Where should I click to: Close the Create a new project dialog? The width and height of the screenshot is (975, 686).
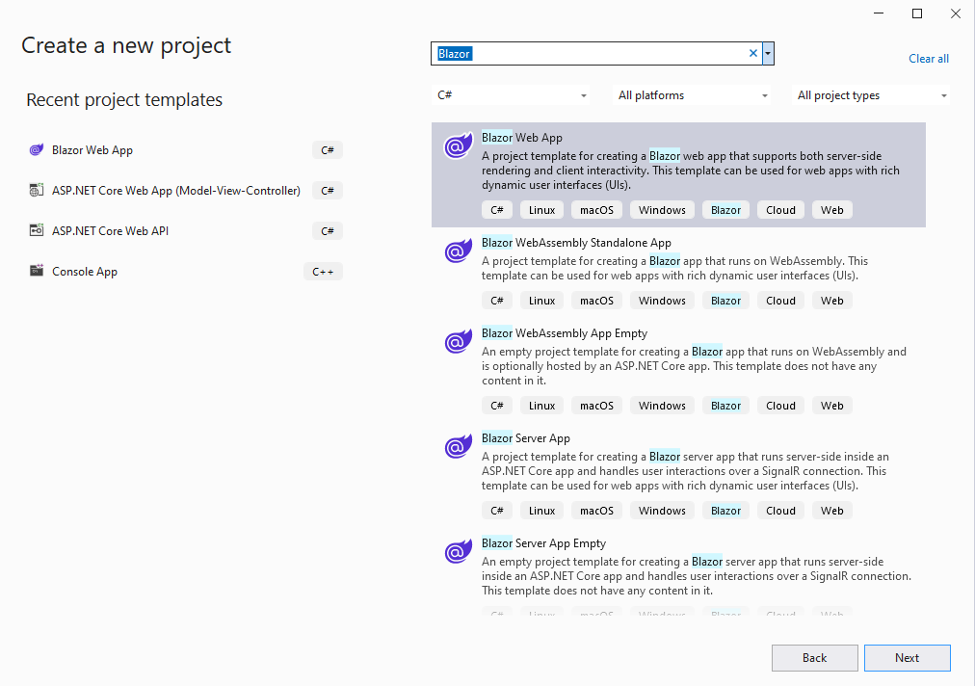point(956,13)
